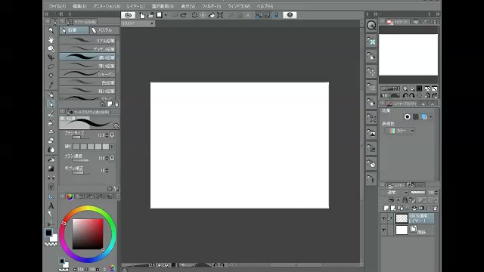Select the Ruler tool
Viewport: 484px width, 272px height.
pyautogui.click(x=51, y=196)
